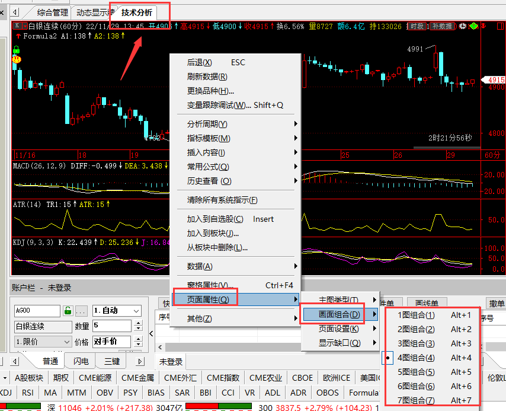Expand 页面设置(K) submenu
This screenshot has height=411, width=506.
click(341, 329)
